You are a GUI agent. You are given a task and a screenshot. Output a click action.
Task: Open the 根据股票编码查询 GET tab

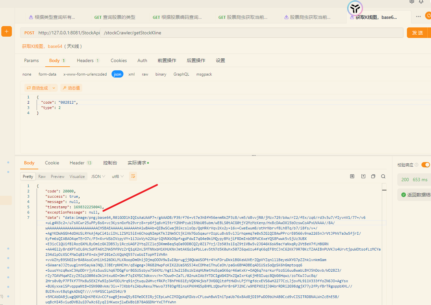pos(177,17)
